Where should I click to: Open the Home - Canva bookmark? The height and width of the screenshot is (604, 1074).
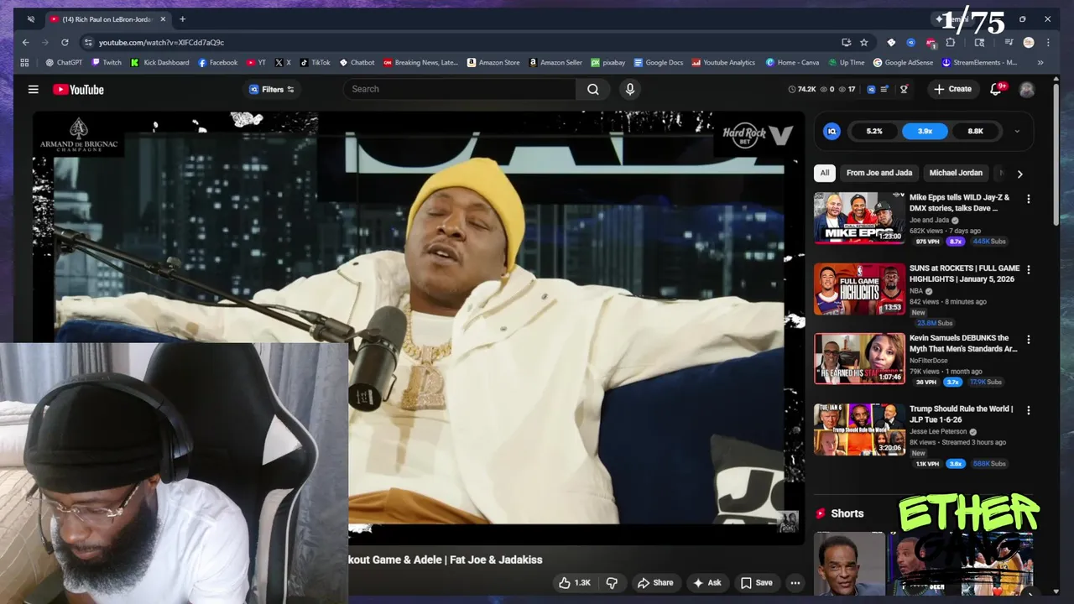pyautogui.click(x=792, y=62)
